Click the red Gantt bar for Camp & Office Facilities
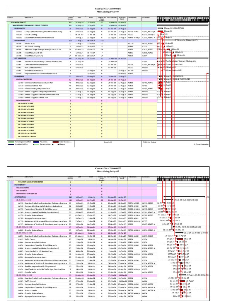This screenshot has height=301, width=225. tap(160, 31)
